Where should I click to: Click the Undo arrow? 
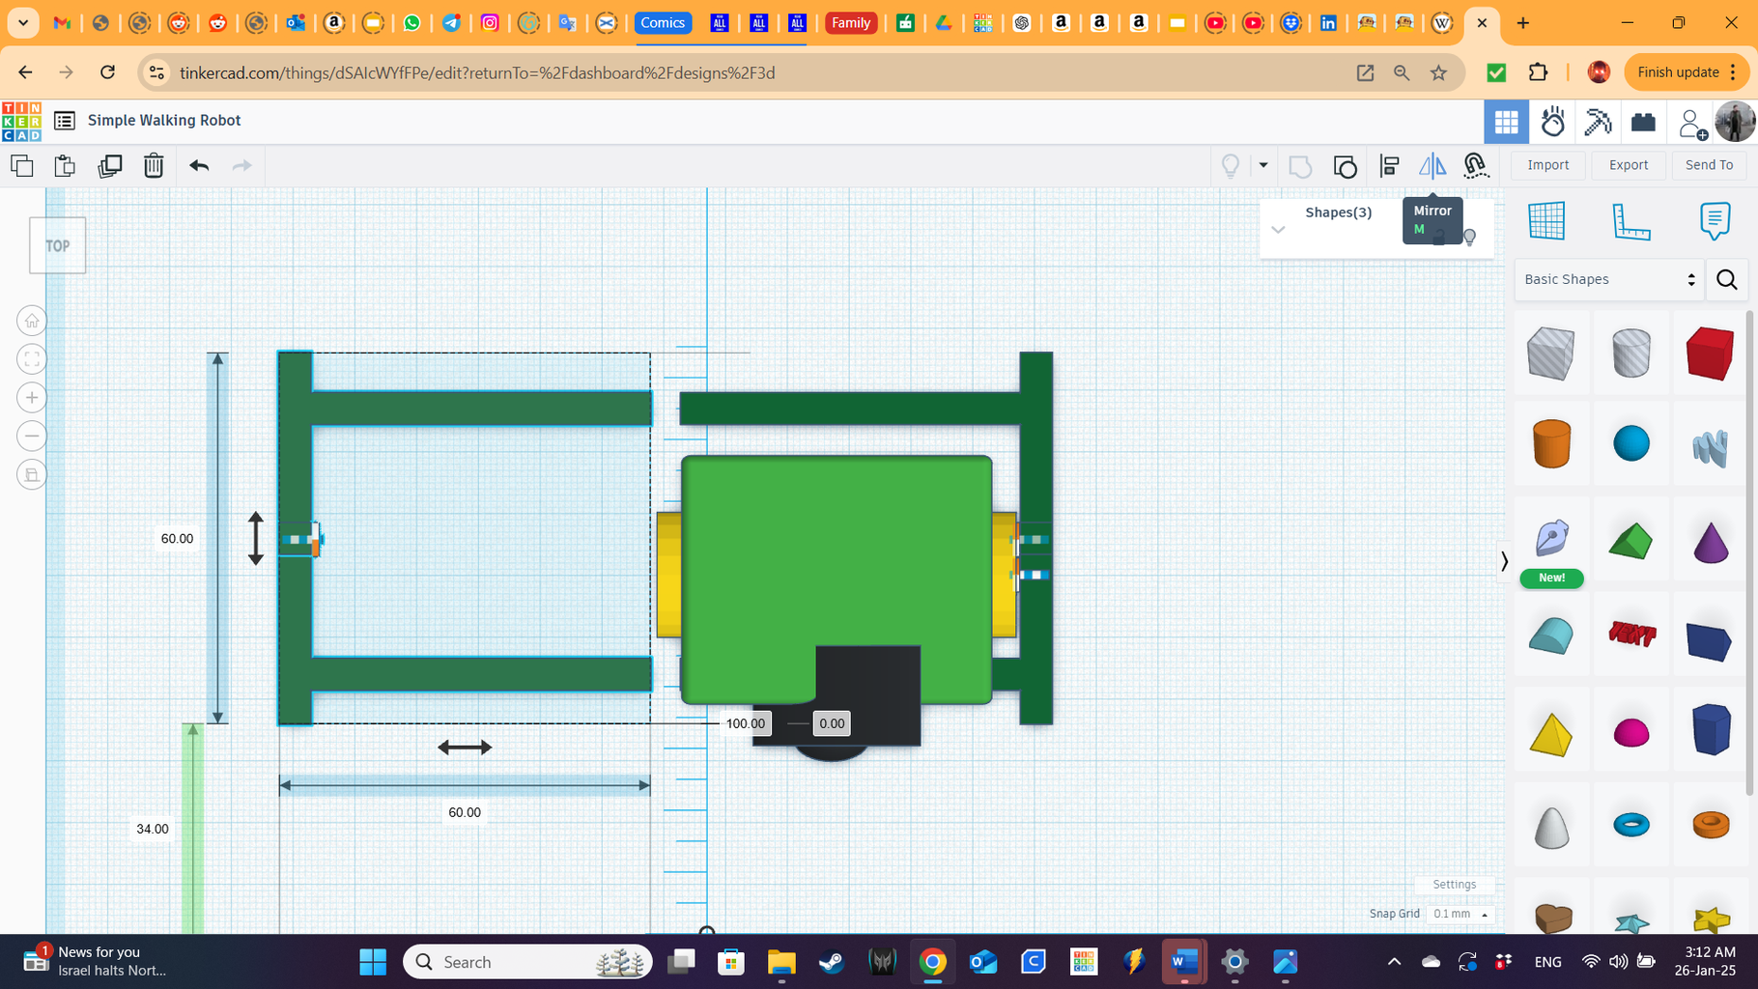(x=199, y=165)
